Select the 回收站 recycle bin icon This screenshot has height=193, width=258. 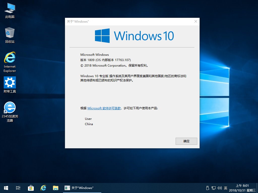tap(10, 35)
